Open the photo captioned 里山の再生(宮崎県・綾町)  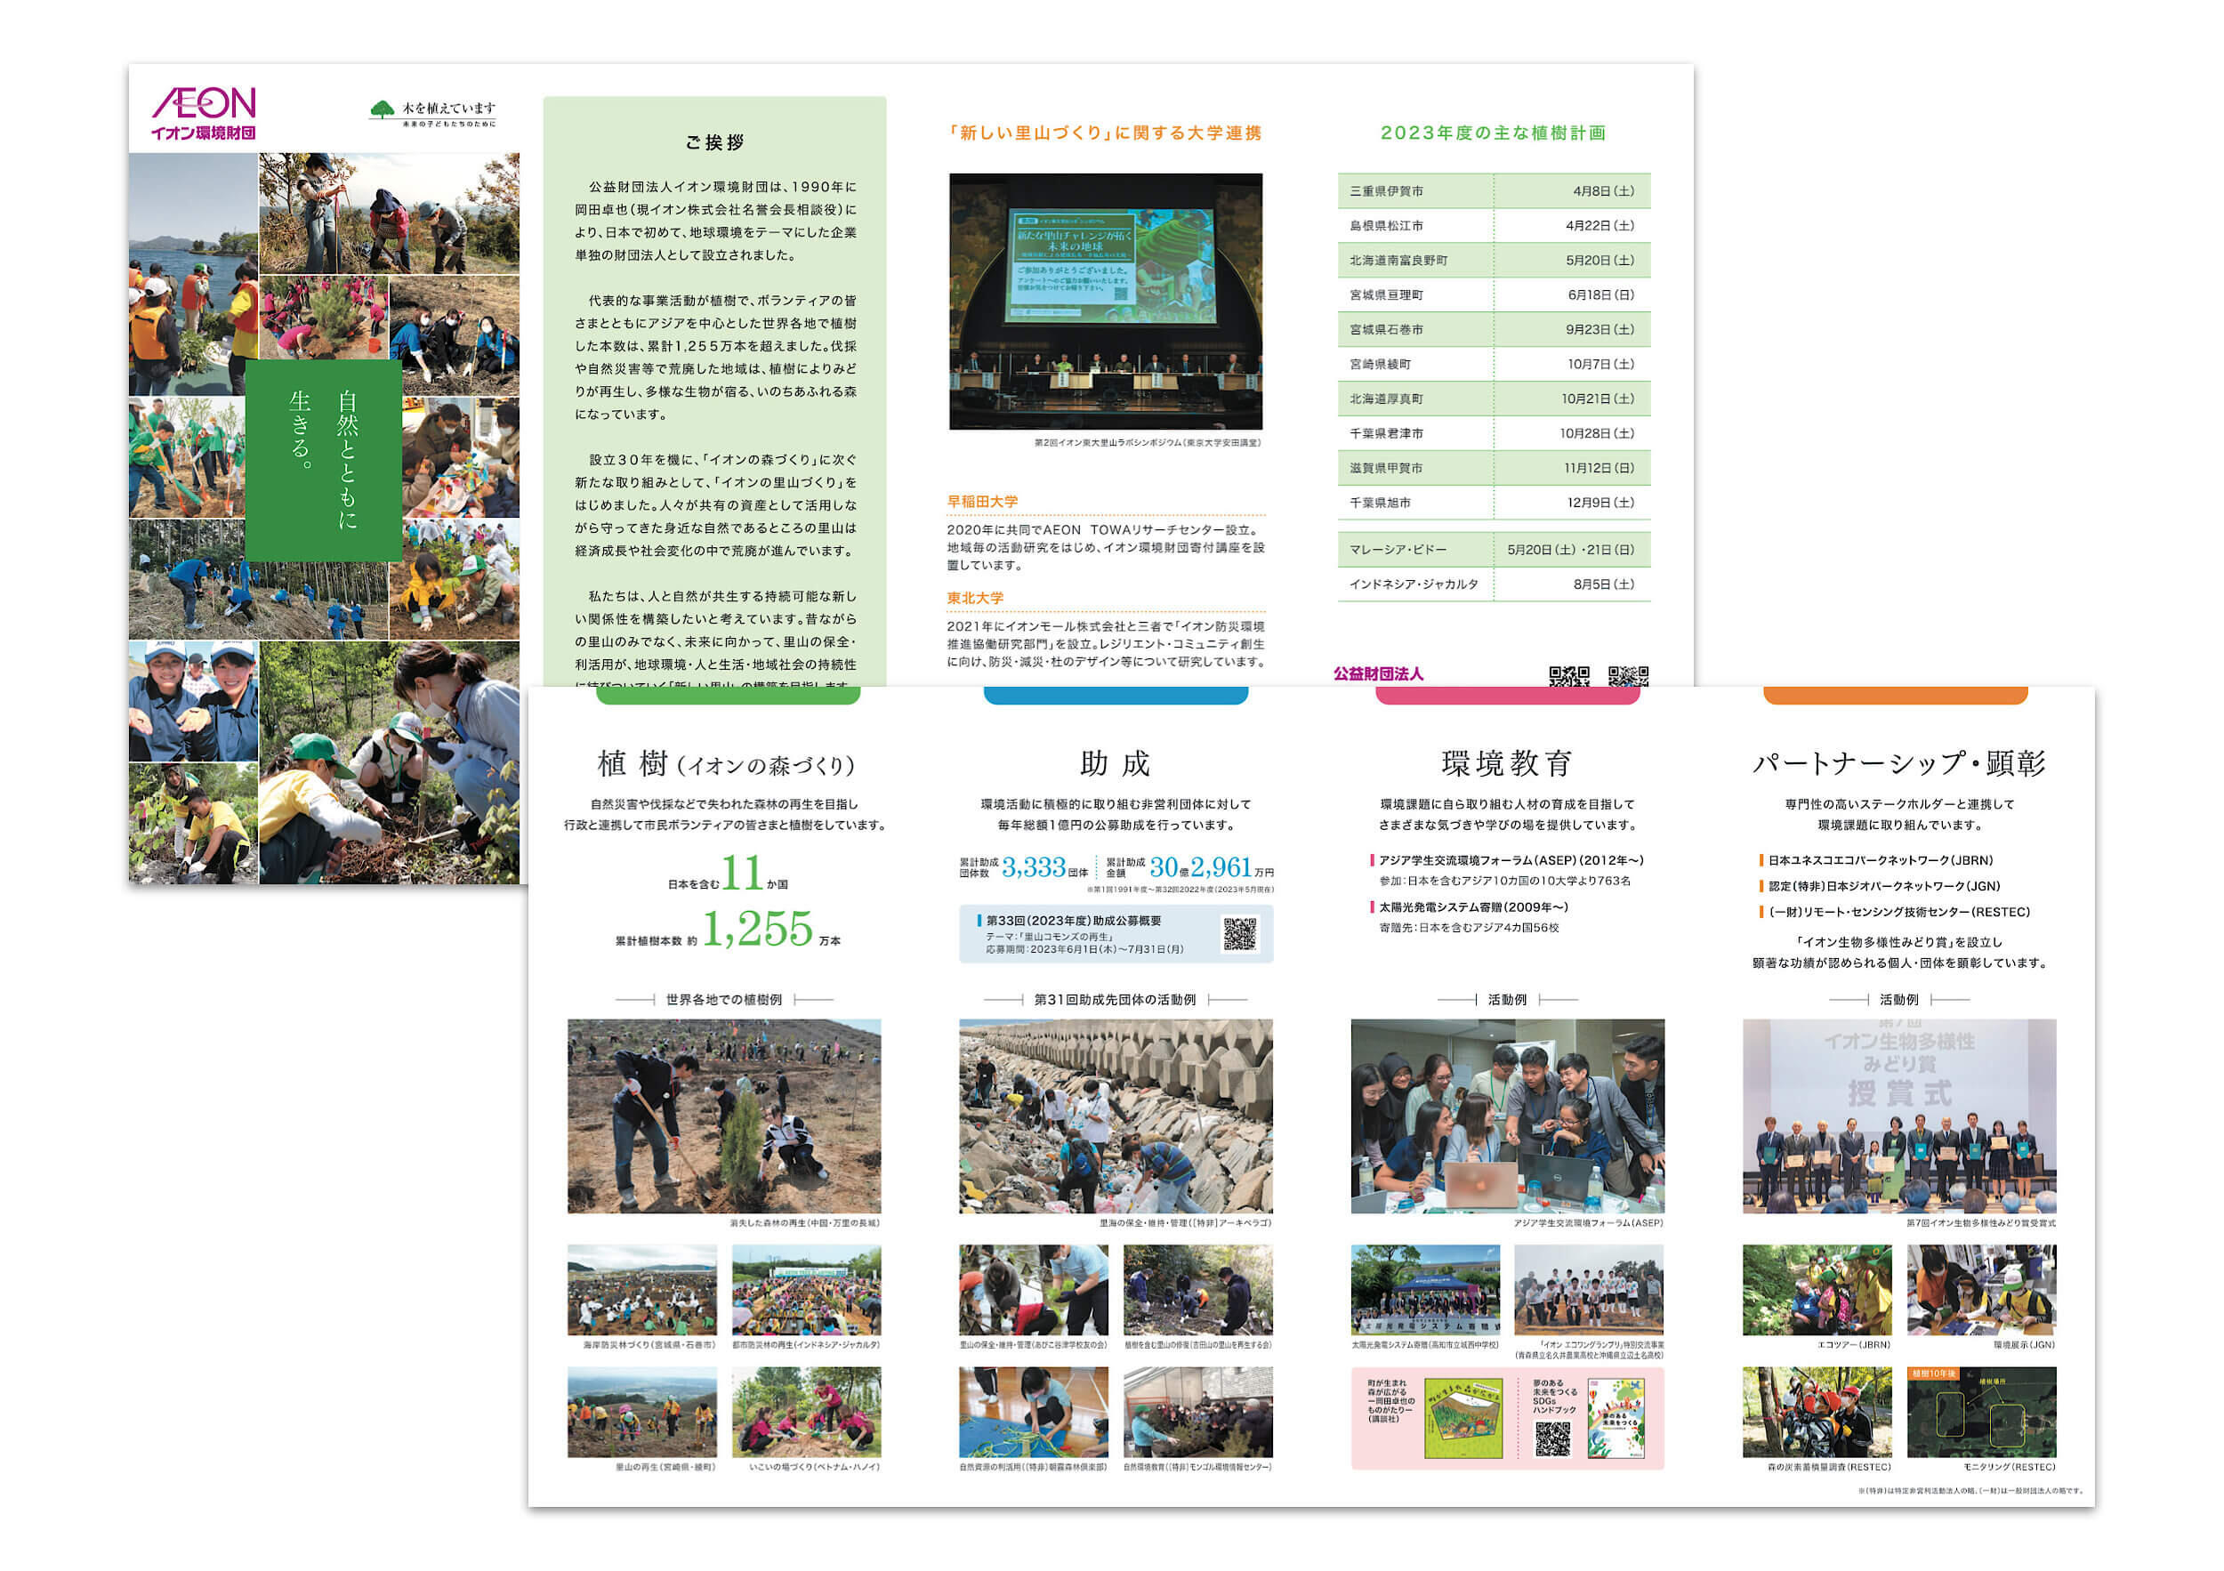(642, 1412)
